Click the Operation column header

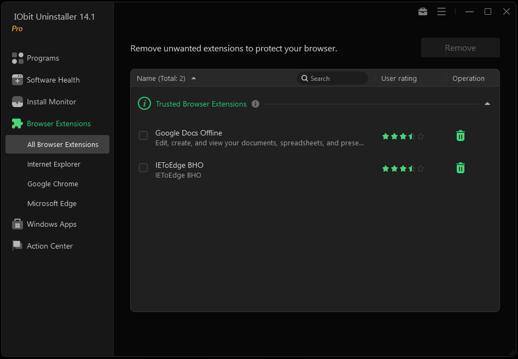click(x=468, y=79)
